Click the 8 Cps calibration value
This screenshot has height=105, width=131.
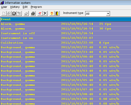pos(104,43)
